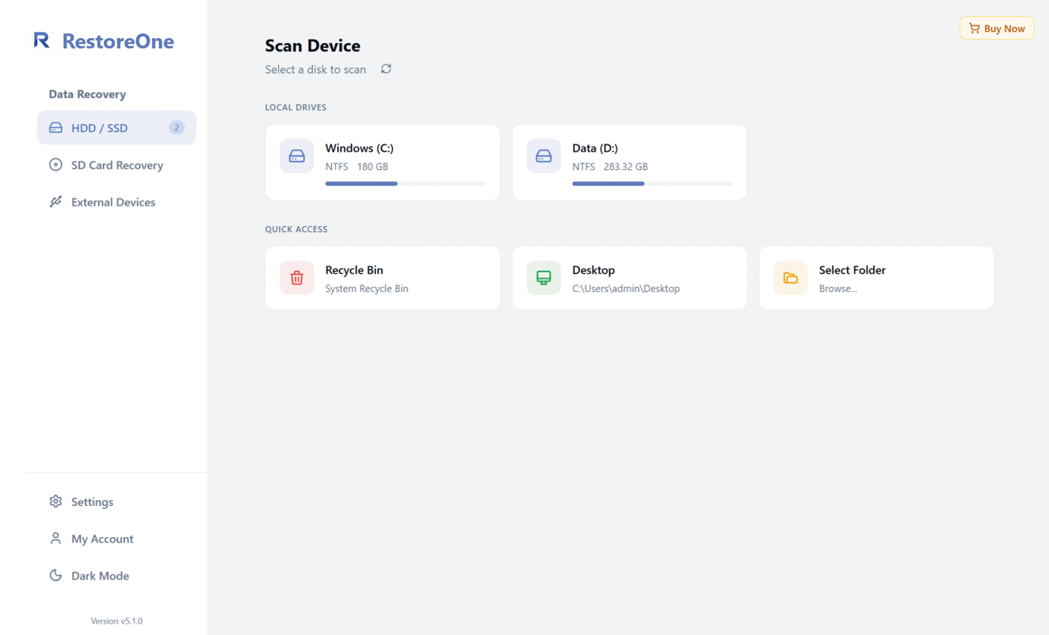Click the HDD / SSD drive icon
Screen dimensions: 1049x635
tap(55, 127)
